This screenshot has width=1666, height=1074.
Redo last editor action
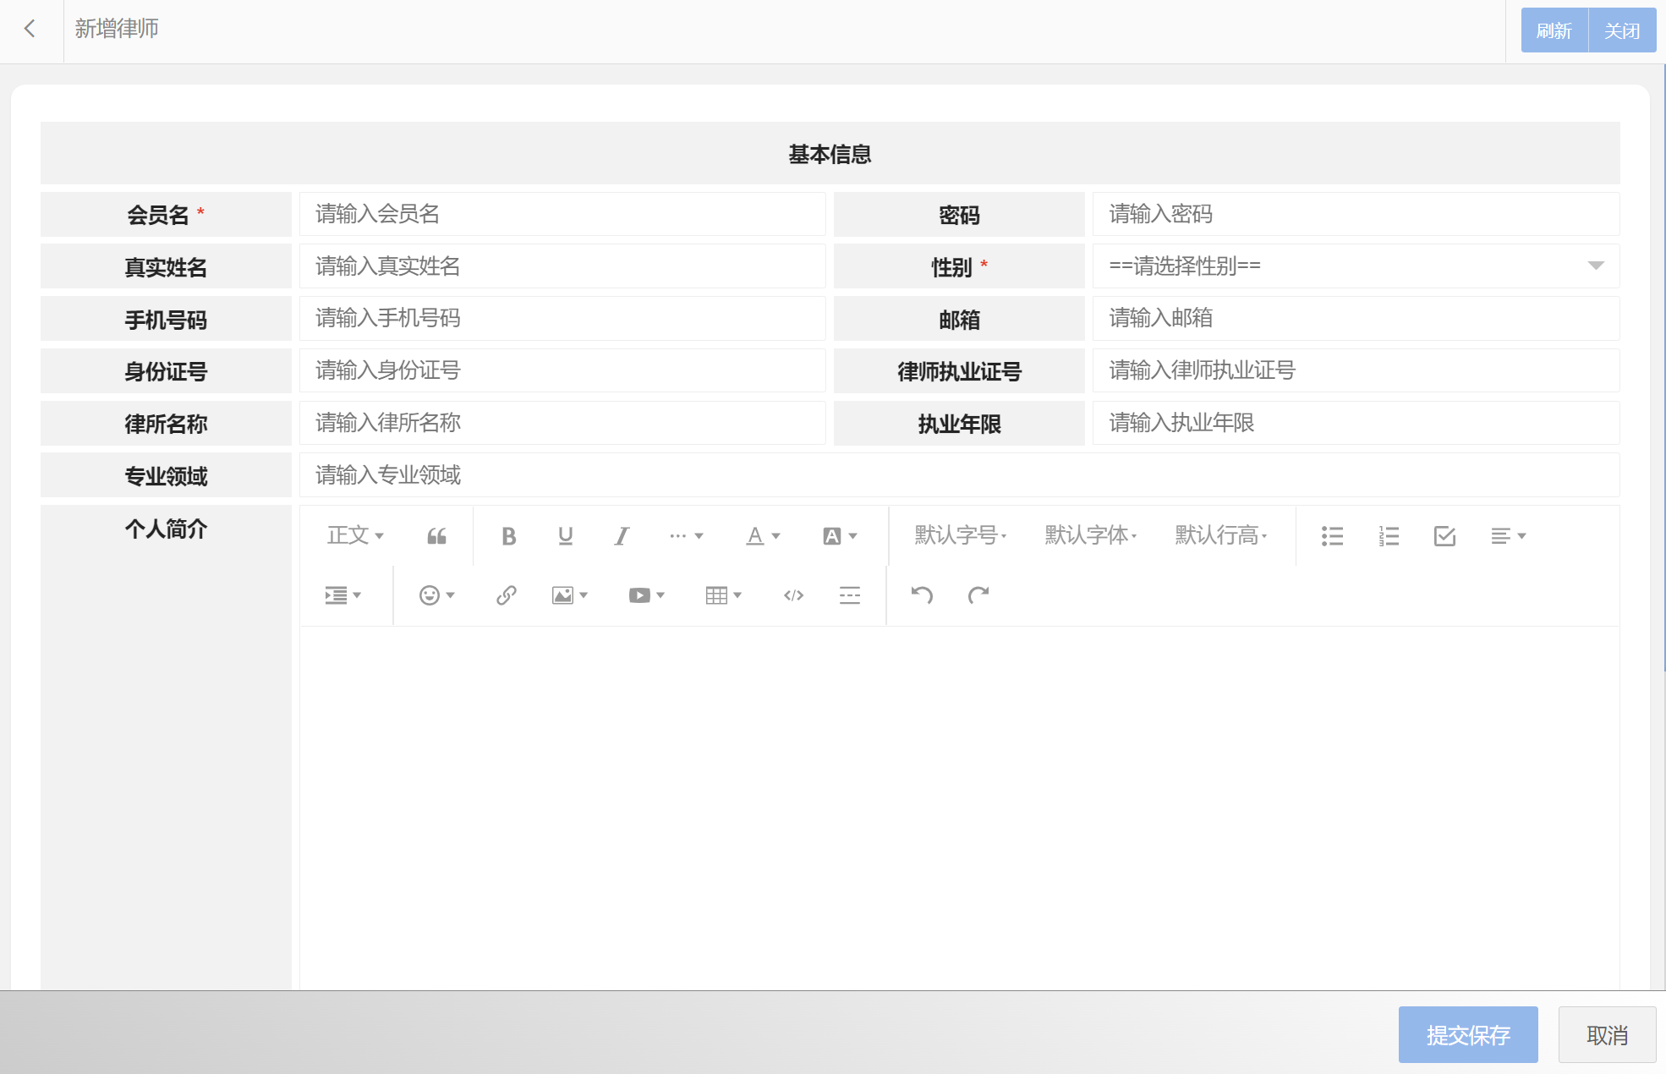click(978, 595)
